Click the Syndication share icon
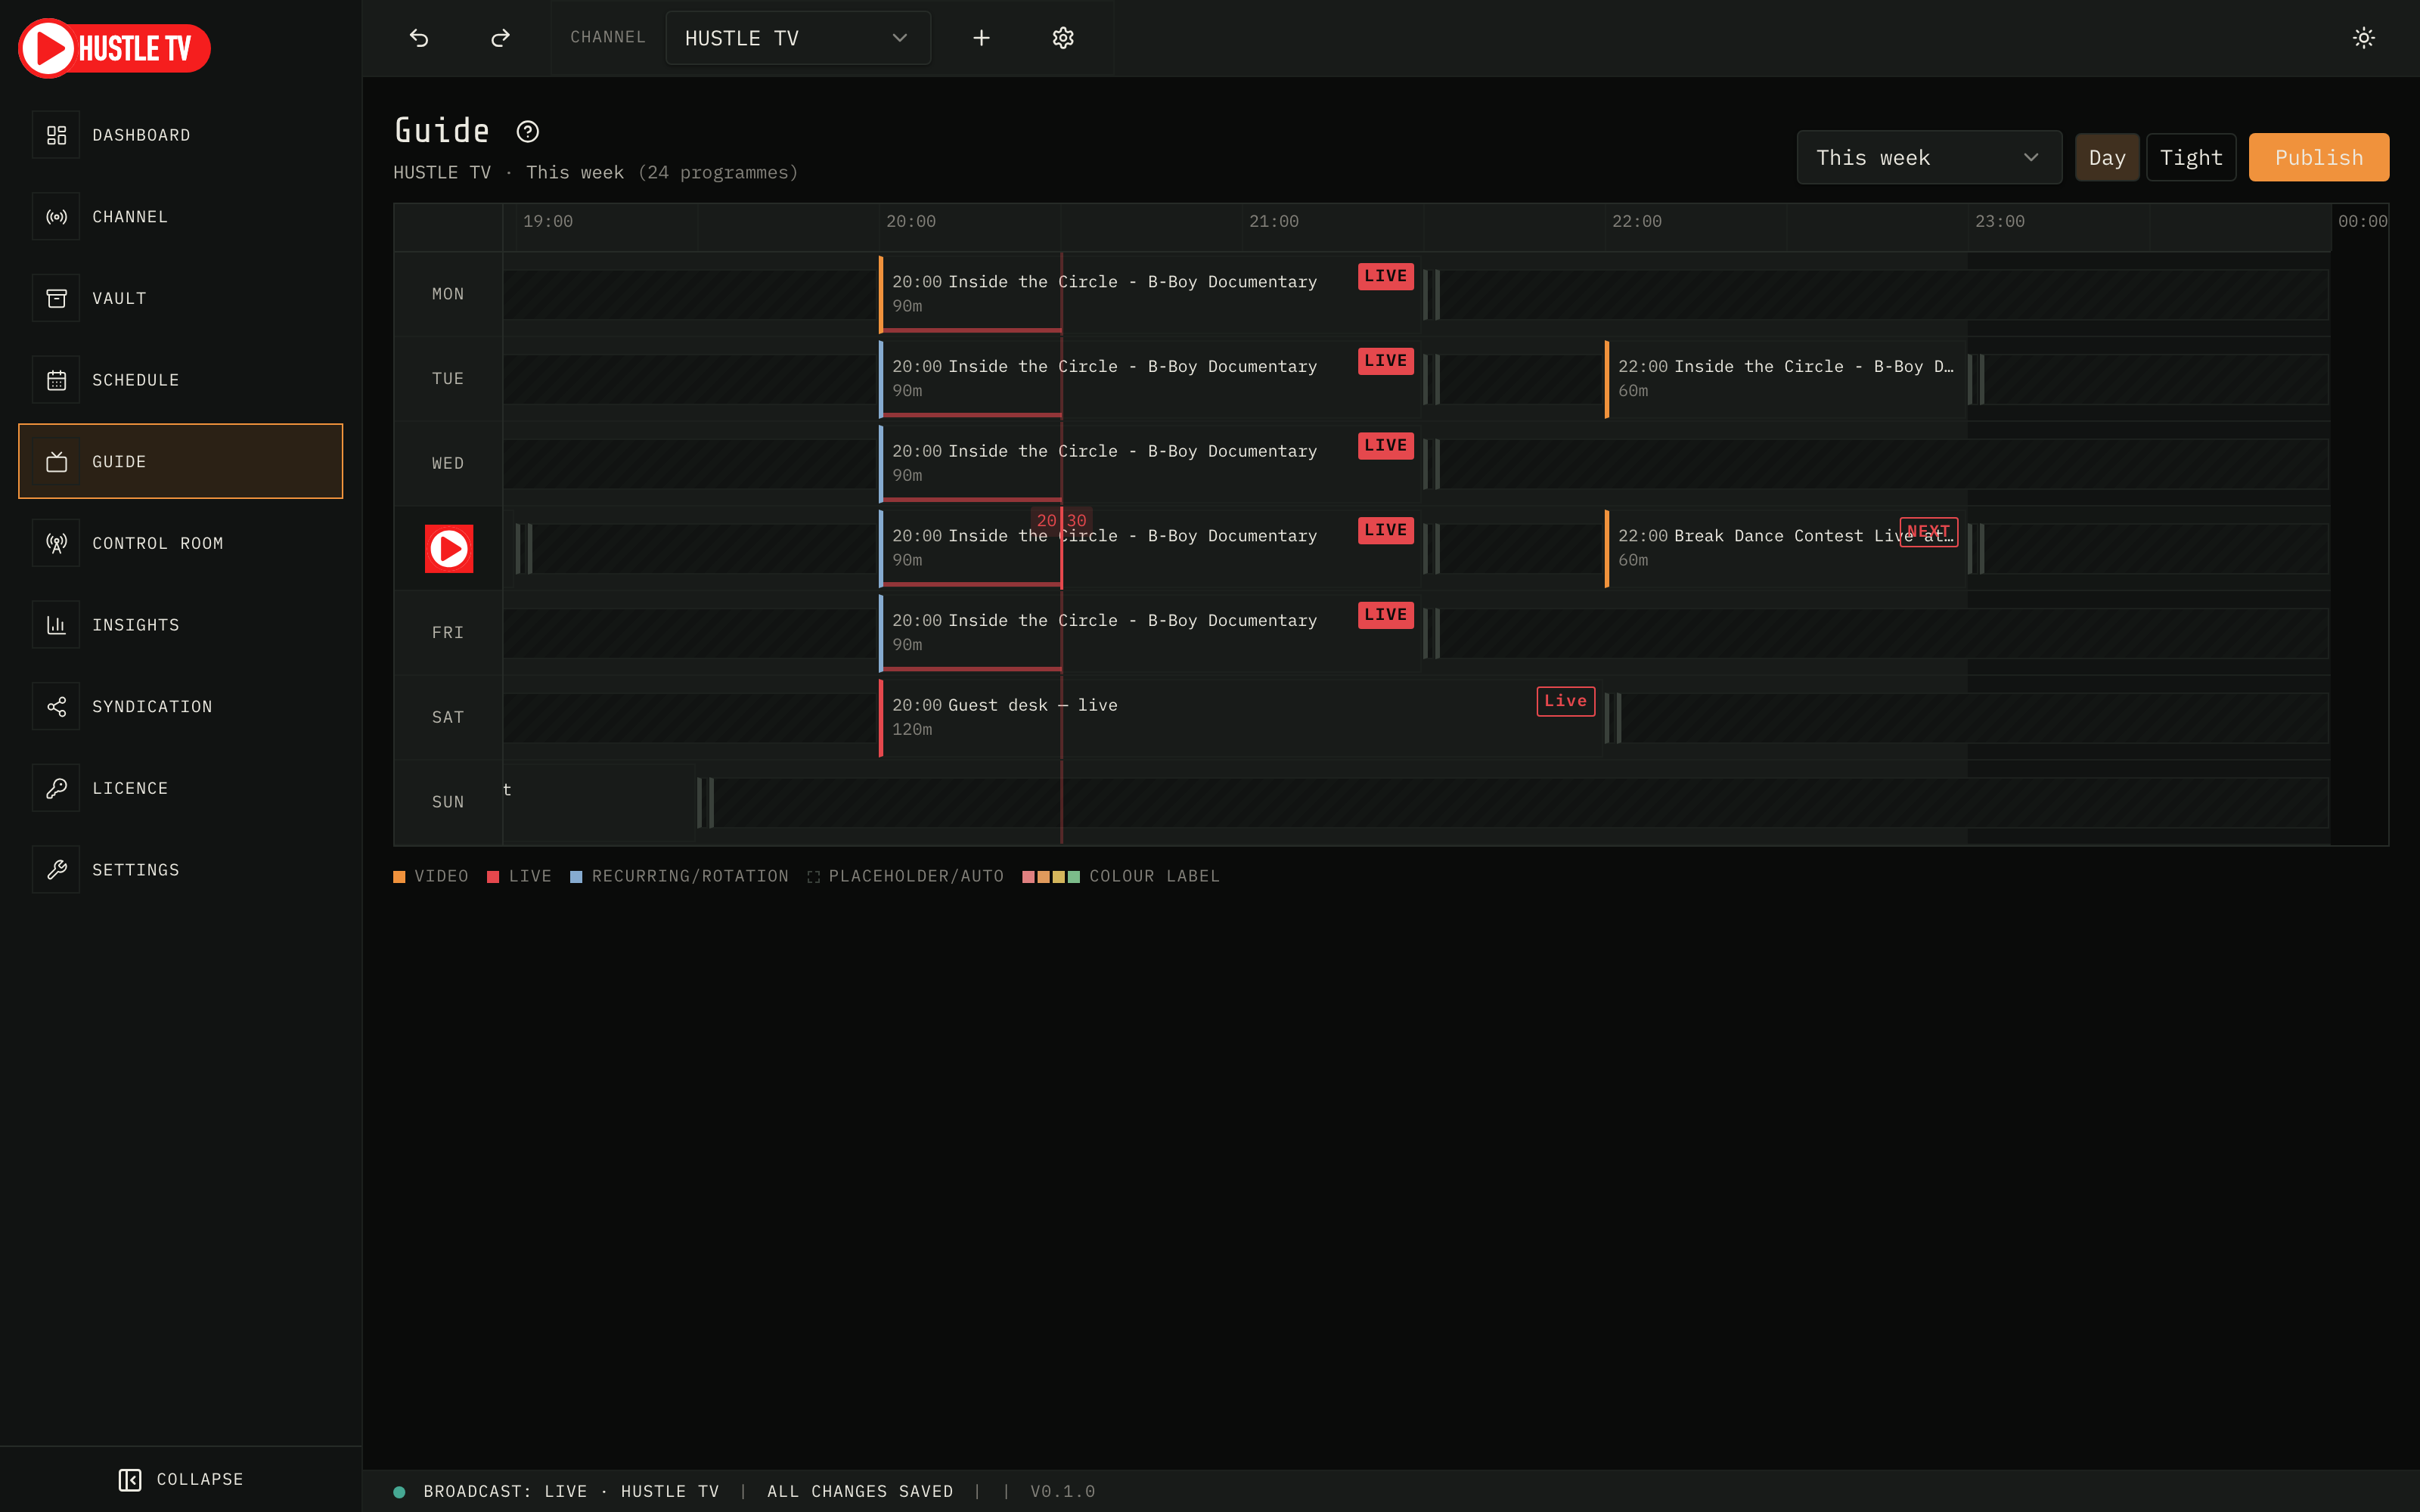The height and width of the screenshot is (1512, 2420). tap(56, 707)
